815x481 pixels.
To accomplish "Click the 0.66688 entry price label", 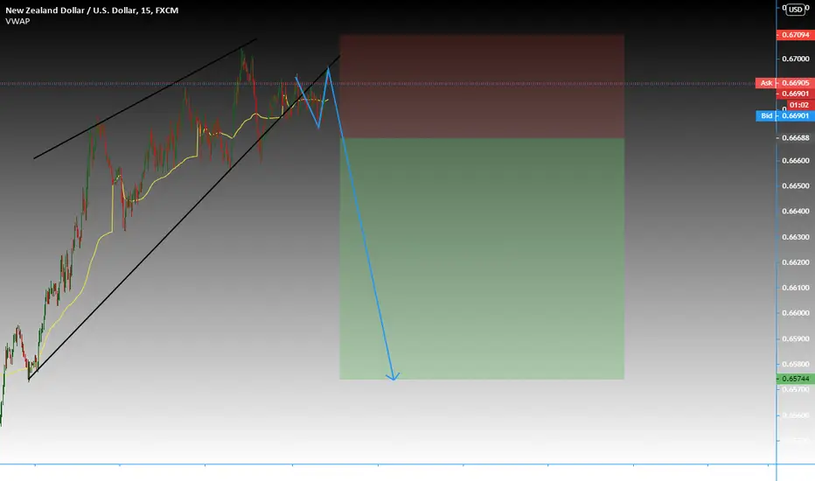I will click(x=795, y=138).
